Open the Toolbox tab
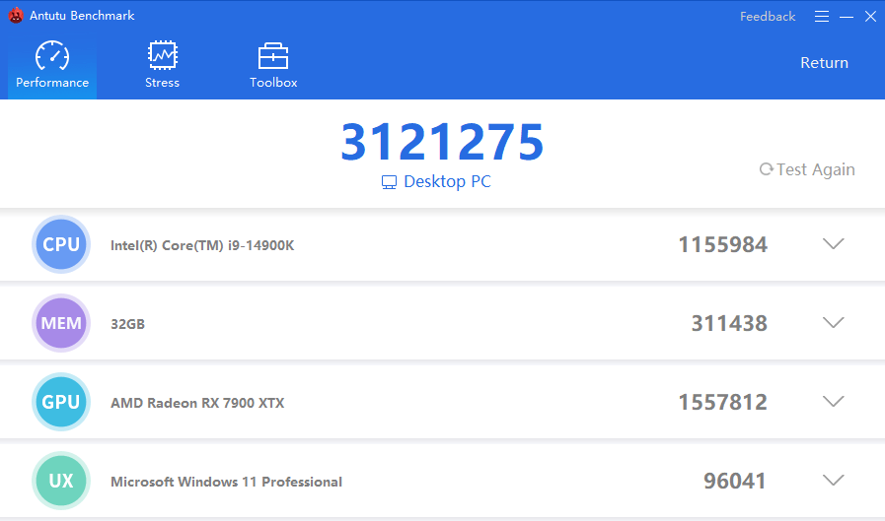The image size is (885, 521). [x=273, y=65]
